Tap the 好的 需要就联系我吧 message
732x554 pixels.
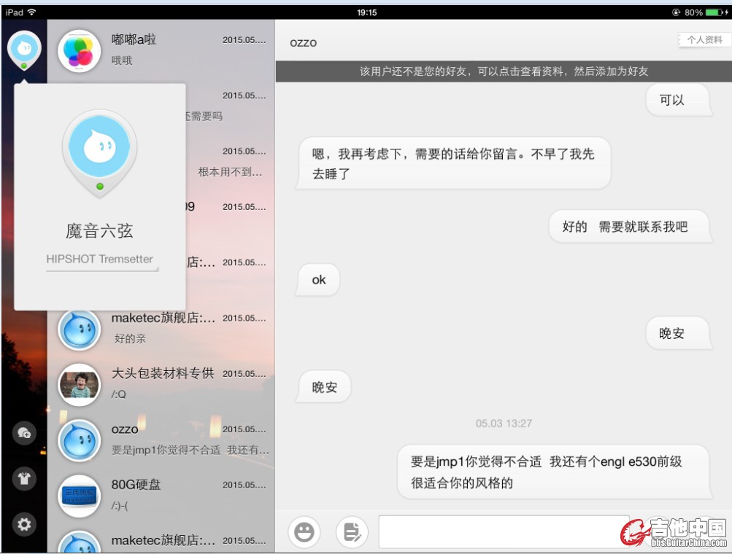tap(630, 227)
